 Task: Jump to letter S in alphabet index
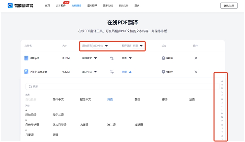click(x=222, y=128)
